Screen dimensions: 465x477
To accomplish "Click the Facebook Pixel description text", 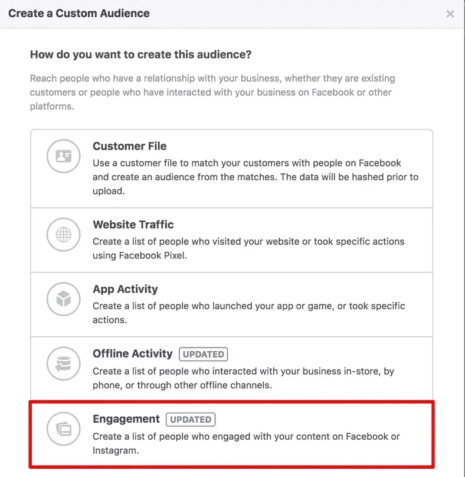I will (248, 248).
